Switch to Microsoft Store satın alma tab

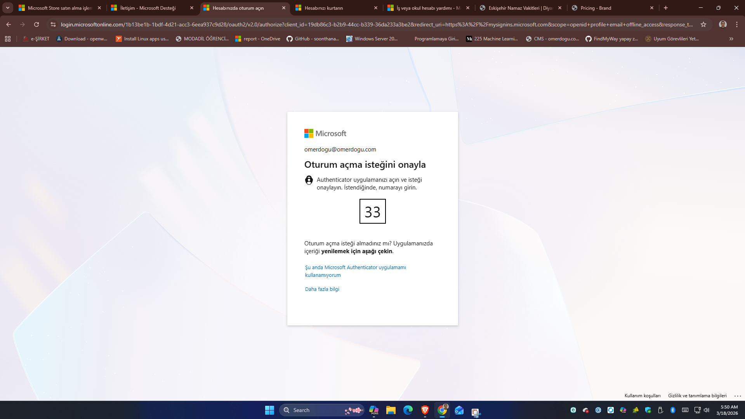click(60, 8)
